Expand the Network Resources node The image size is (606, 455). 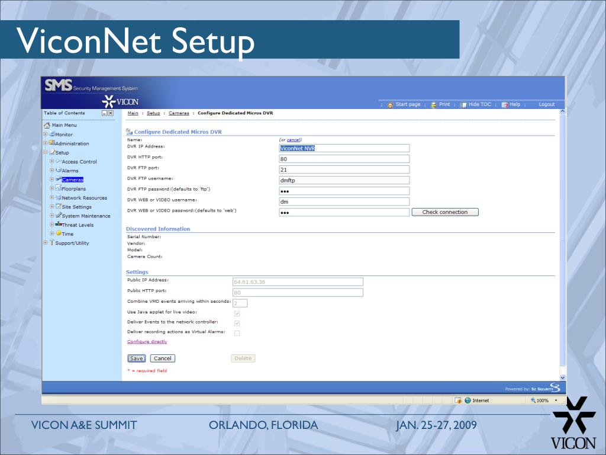point(52,197)
